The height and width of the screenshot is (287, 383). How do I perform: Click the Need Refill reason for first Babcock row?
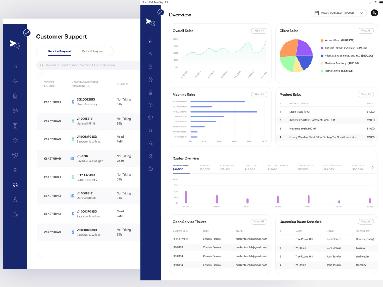click(120, 139)
